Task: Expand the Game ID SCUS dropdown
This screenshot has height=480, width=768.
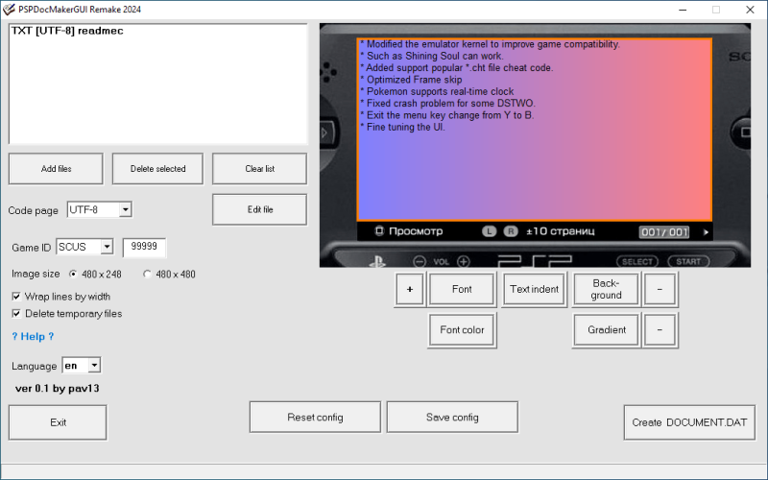Action: 107,247
